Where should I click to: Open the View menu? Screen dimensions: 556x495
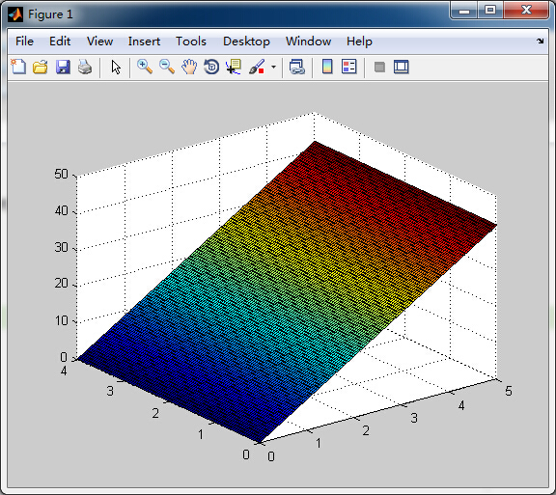click(100, 41)
